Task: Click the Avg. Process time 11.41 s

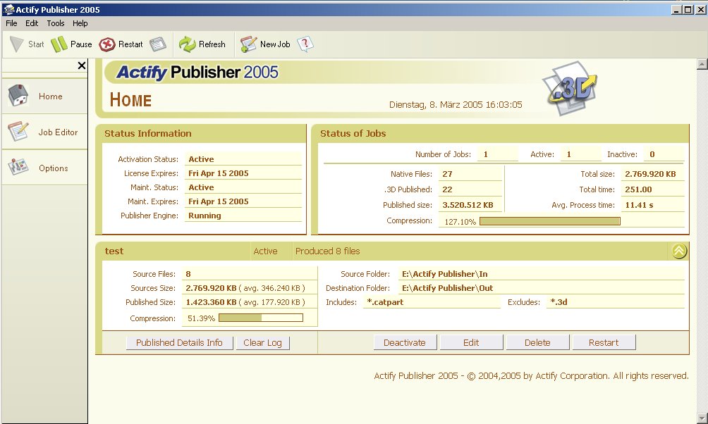Action: click(639, 205)
